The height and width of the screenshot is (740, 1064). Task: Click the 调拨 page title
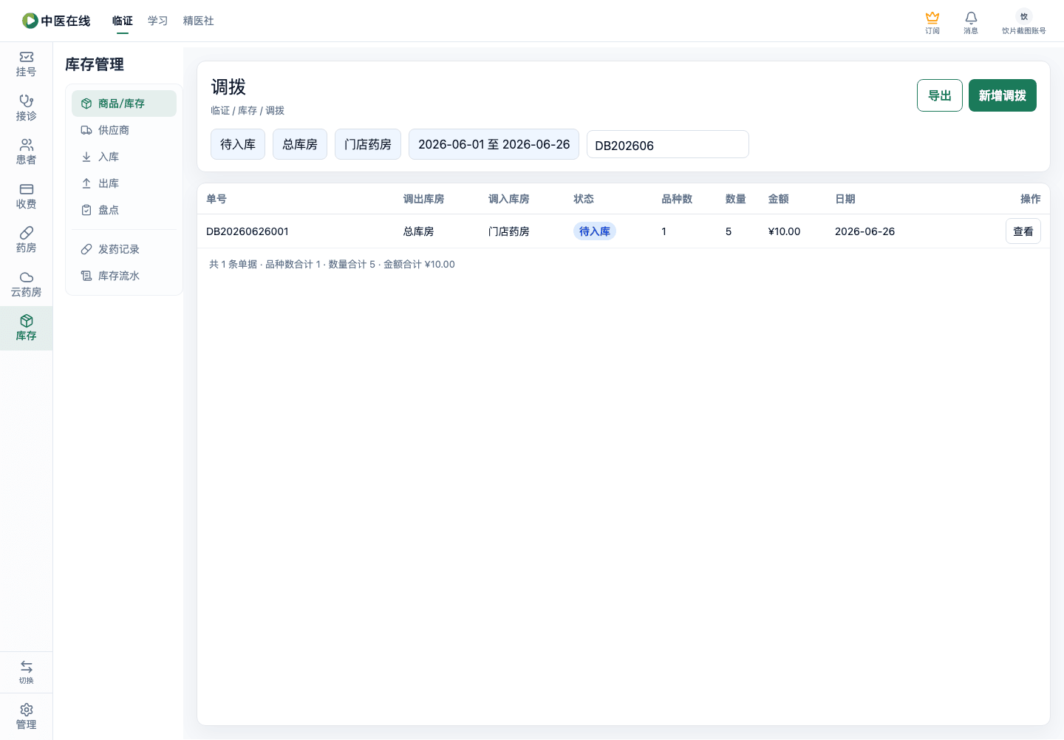[228, 87]
